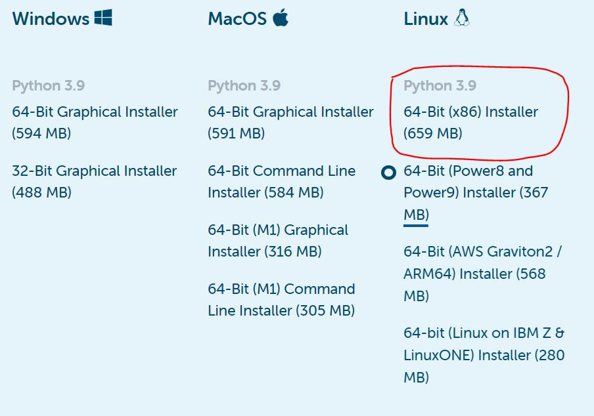Click Python 3.9 label under Windows
Viewport: 594px width, 416px height.
[48, 86]
